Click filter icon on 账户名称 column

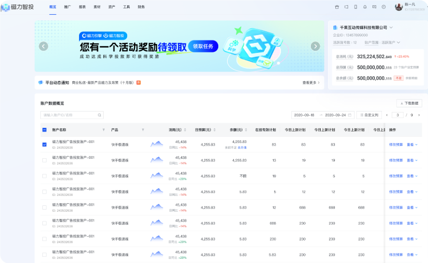pyautogui.click(x=104, y=130)
